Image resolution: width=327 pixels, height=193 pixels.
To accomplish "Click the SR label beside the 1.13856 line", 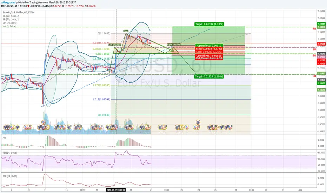I will point(314,29).
